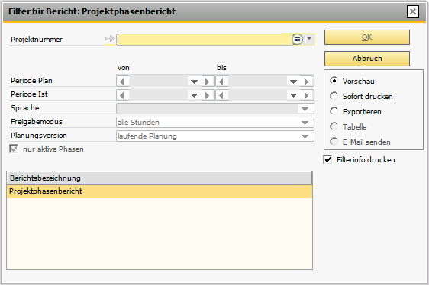Select the Vorschau radio option
The image size is (429, 285).
pyautogui.click(x=334, y=81)
